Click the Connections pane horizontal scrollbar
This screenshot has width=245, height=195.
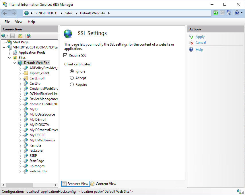point(29,185)
